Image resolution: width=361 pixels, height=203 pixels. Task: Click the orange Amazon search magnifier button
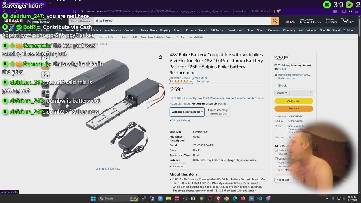pos(275,21)
